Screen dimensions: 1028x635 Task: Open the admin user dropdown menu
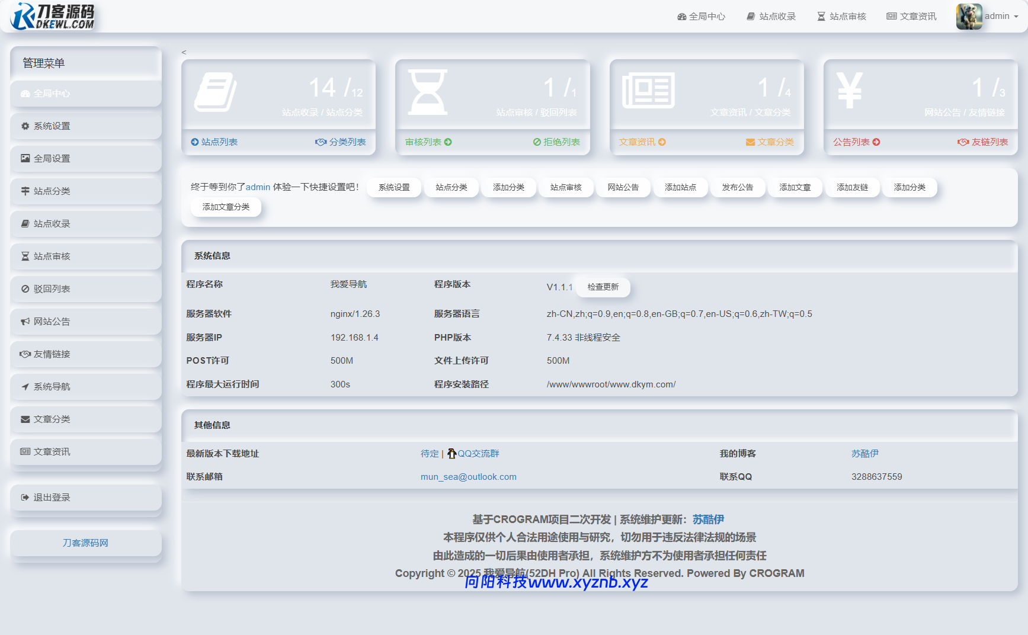tap(1001, 17)
